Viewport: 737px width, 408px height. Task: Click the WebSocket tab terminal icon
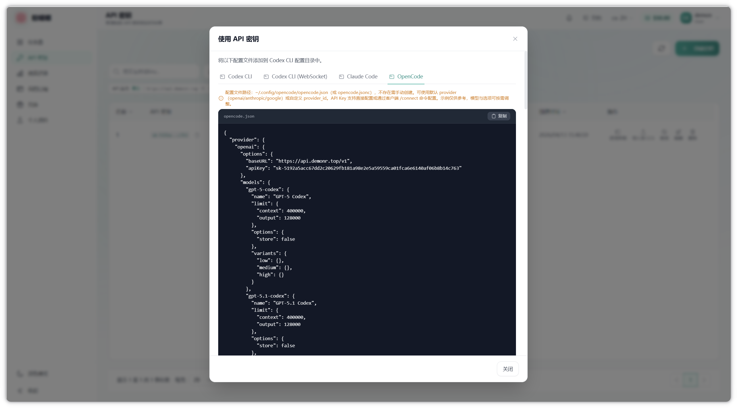[266, 77]
